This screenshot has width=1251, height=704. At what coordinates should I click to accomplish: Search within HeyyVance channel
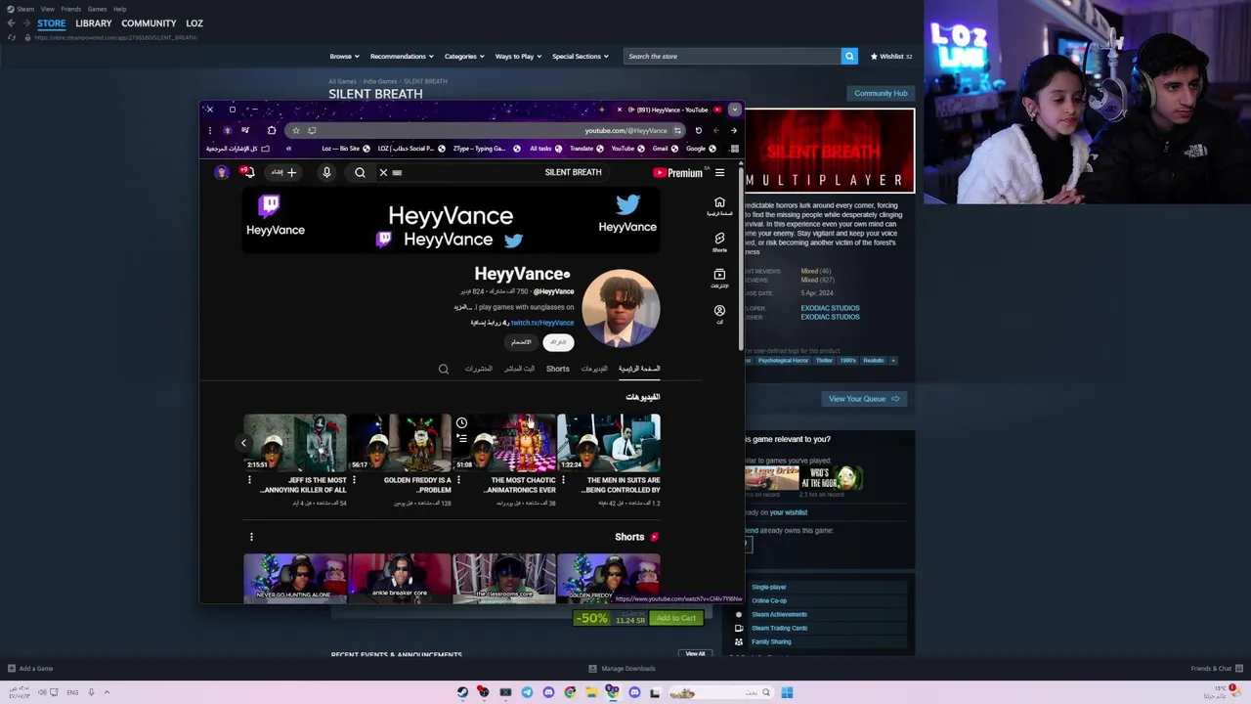(x=444, y=369)
